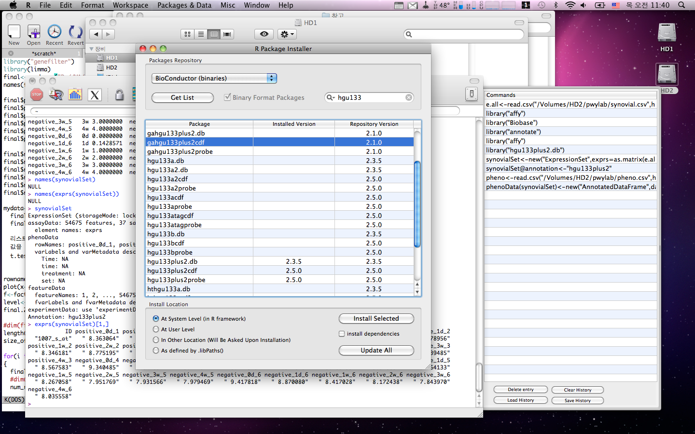
Task: Select library("annotate") in command history
Action: click(570, 132)
